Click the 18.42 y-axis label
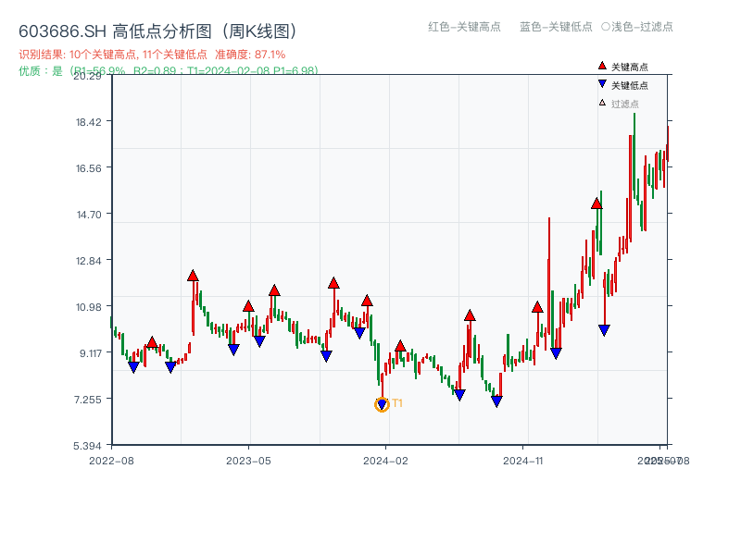This screenshot has width=741, height=555. point(89,122)
